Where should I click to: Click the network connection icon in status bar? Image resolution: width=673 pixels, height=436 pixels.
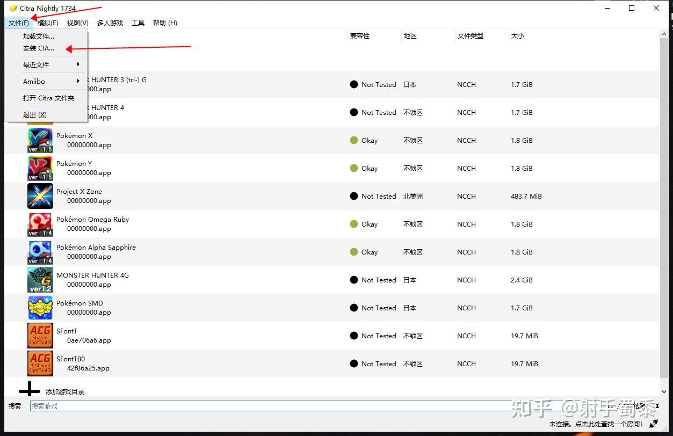654,424
